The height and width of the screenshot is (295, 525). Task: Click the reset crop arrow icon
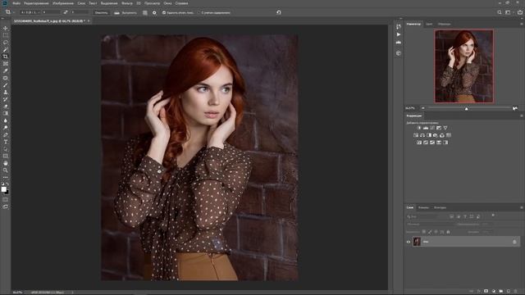pyautogui.click(x=279, y=13)
